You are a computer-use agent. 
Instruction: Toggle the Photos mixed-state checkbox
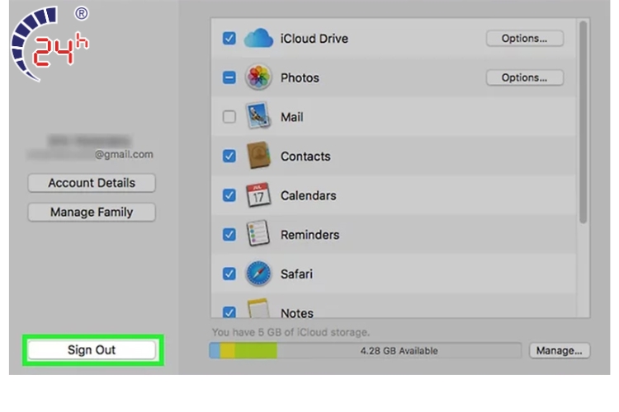[229, 77]
